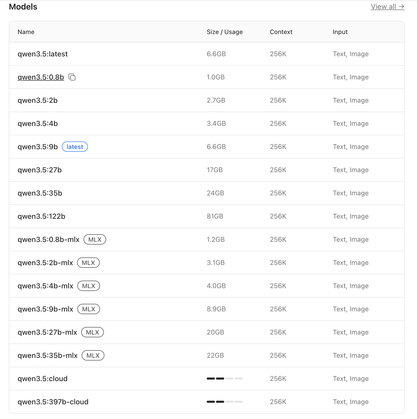Open the qwen3.5:35b-mlx model
Image resolution: width=417 pixels, height=419 pixels.
coord(48,355)
